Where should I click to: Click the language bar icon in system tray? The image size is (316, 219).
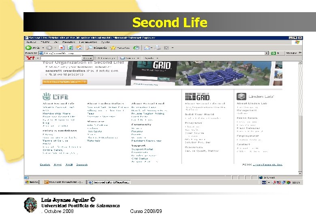coord(264,182)
